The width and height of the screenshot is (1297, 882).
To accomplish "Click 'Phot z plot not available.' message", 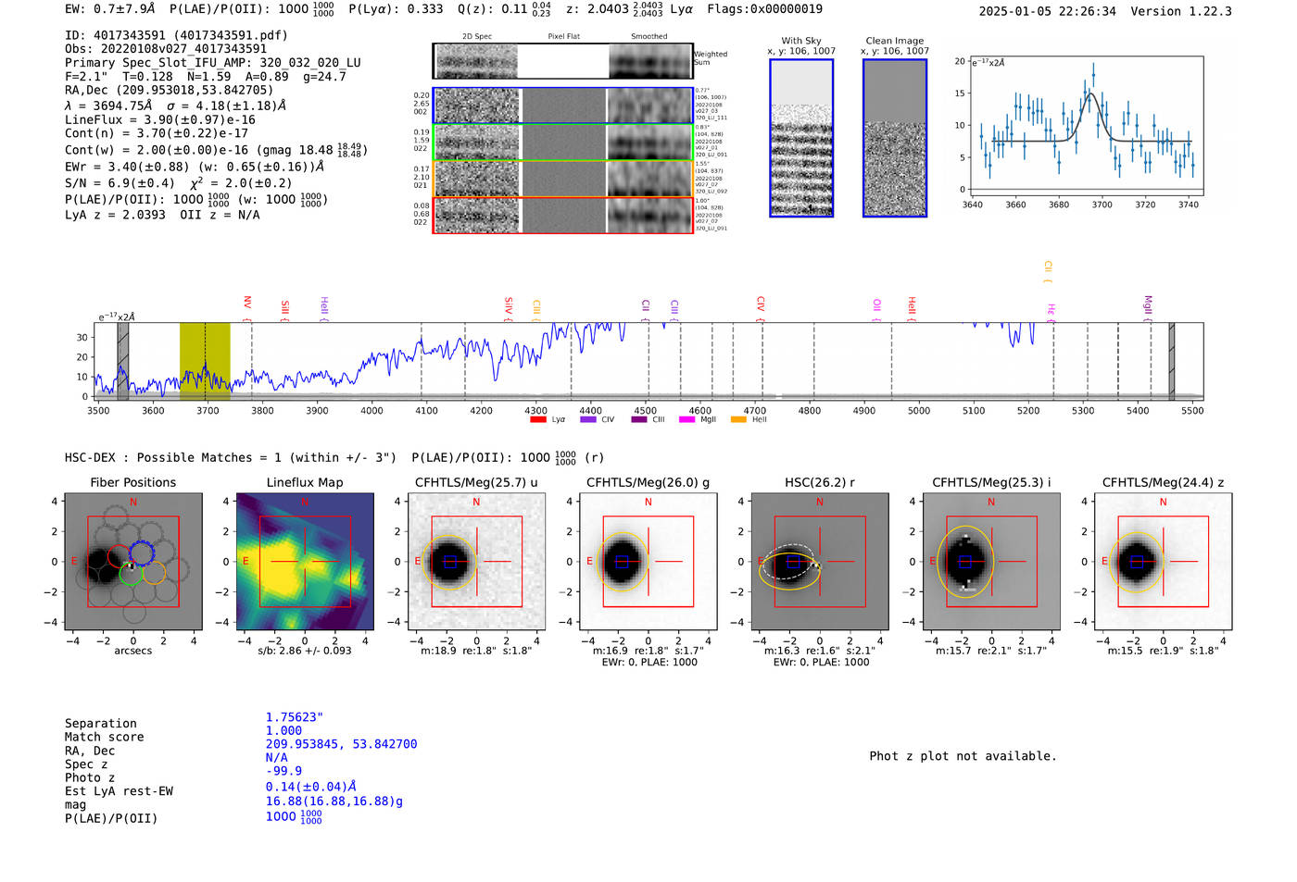I will (x=963, y=756).
